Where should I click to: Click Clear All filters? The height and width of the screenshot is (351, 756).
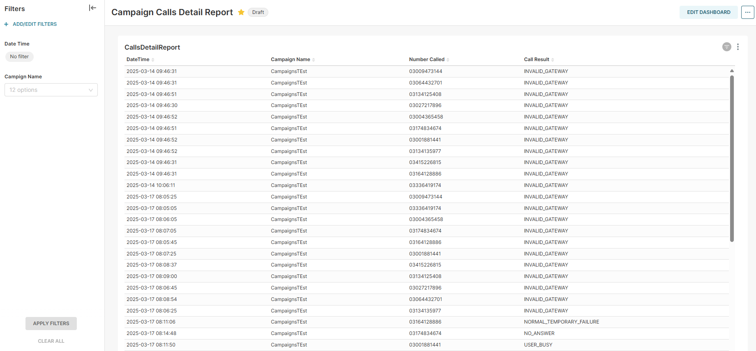click(51, 341)
